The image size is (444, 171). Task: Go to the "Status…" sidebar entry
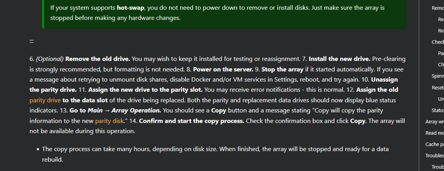(438, 110)
